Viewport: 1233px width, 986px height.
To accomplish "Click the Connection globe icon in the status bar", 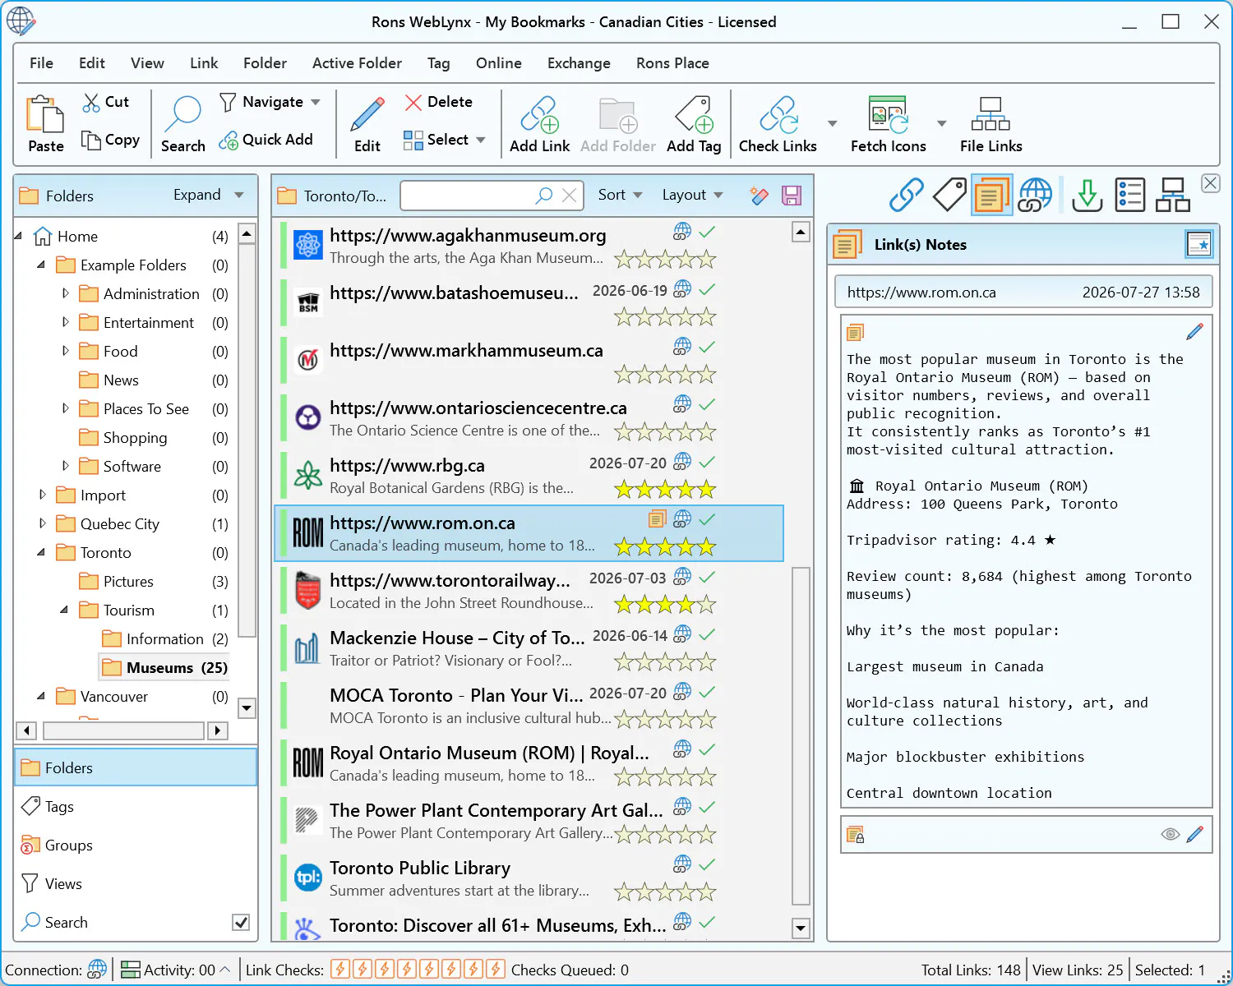I will [x=97, y=970].
